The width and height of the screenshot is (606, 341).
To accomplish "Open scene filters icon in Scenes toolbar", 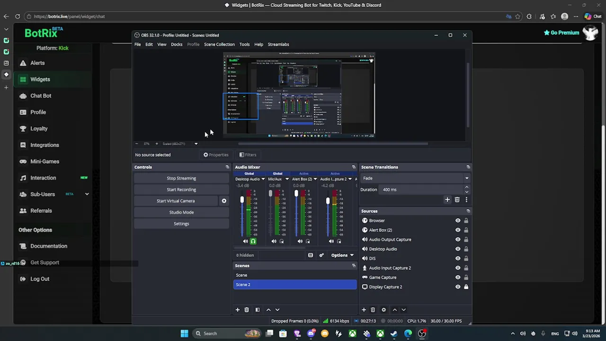I will 258,310.
